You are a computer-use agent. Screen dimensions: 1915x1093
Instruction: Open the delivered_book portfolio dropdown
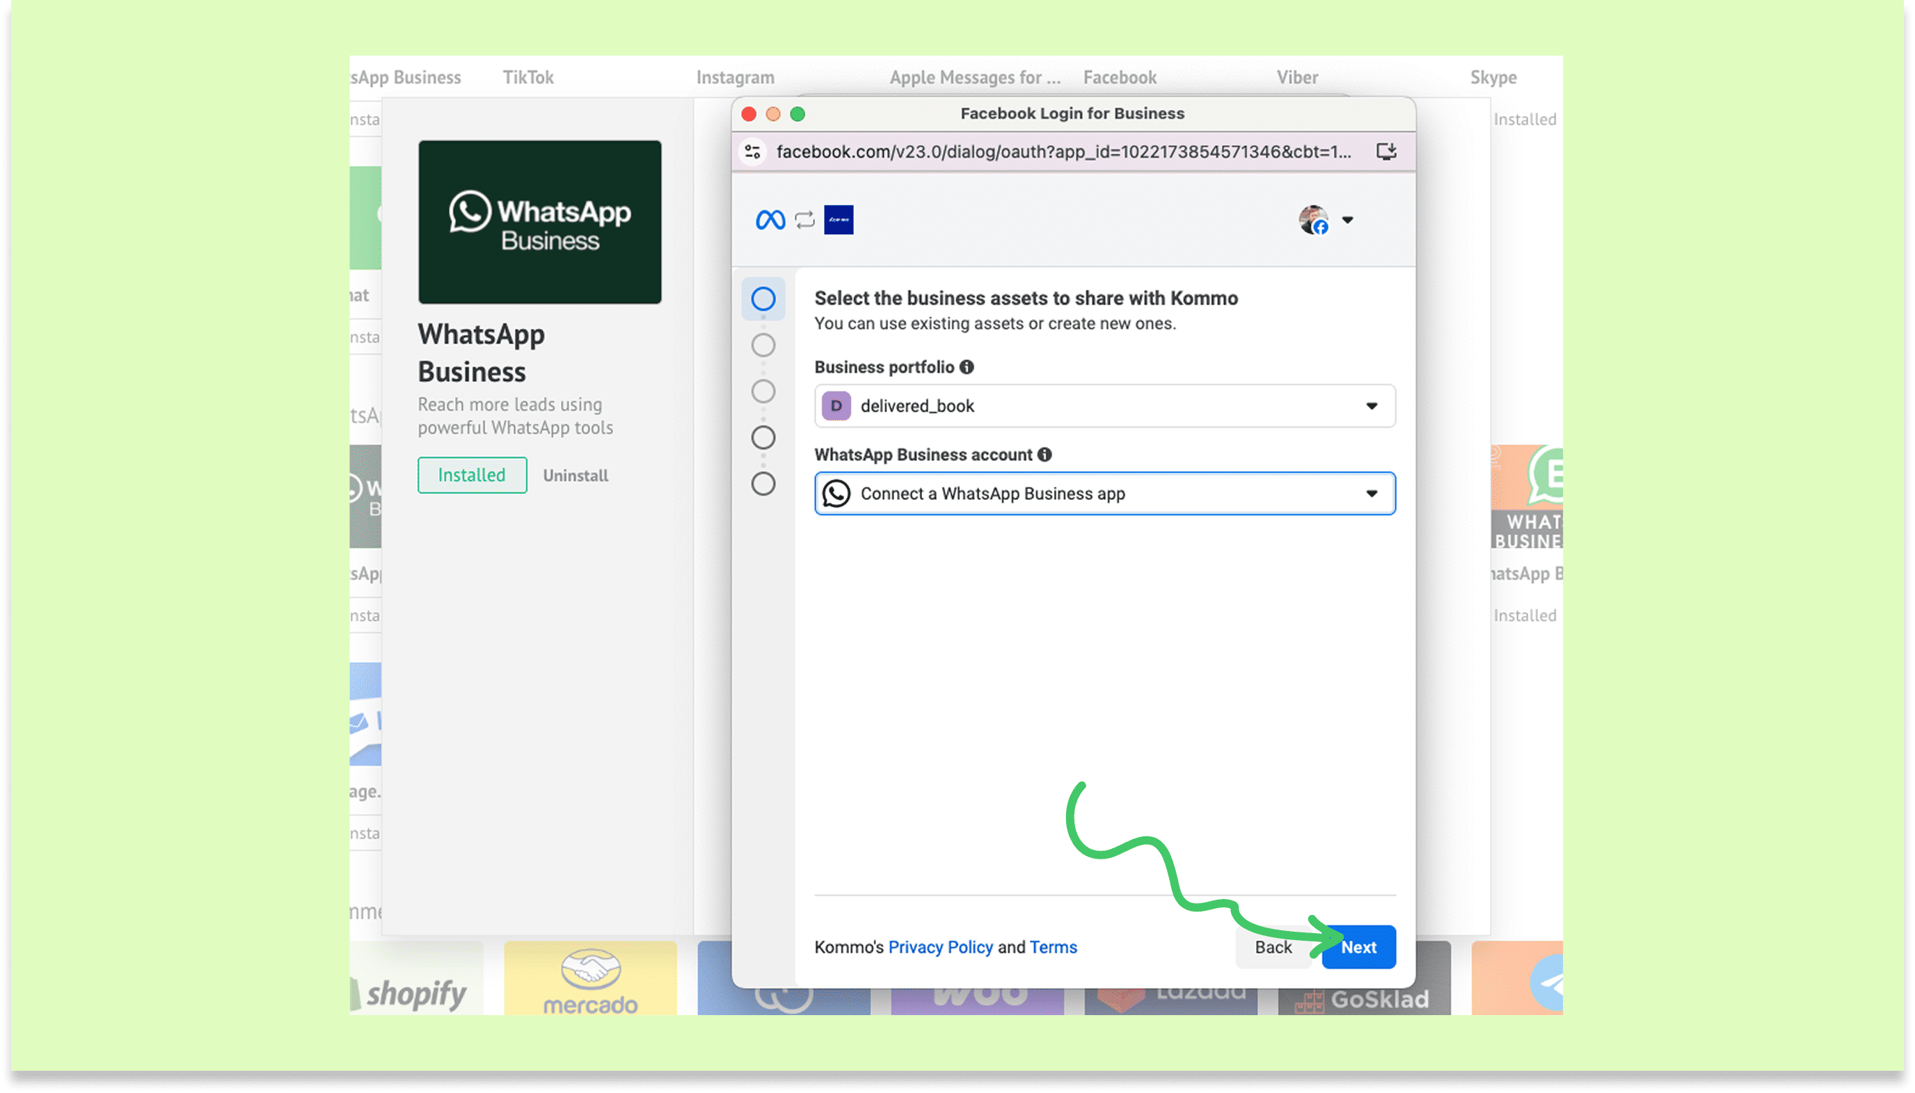tap(1104, 406)
